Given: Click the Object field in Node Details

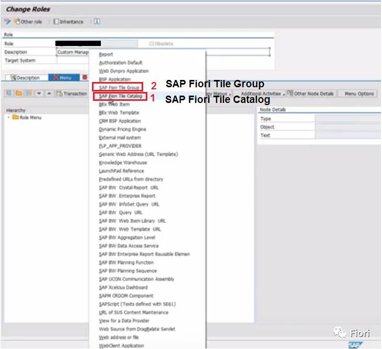Looking at the screenshot, I should [x=348, y=127].
